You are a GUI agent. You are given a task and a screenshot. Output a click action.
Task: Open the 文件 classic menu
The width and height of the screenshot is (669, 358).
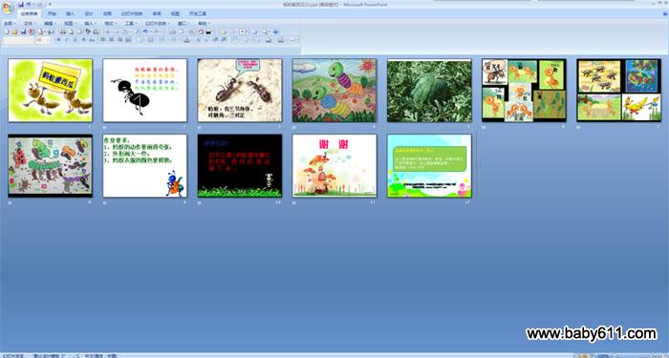click(x=30, y=24)
